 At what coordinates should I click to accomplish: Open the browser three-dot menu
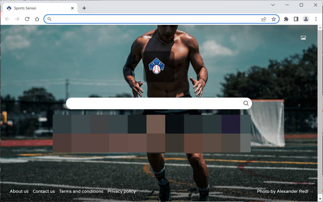316,19
